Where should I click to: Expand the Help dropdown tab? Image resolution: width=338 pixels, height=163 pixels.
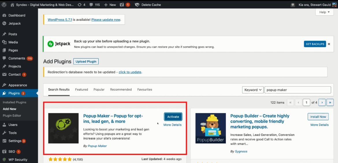tap(324, 12)
